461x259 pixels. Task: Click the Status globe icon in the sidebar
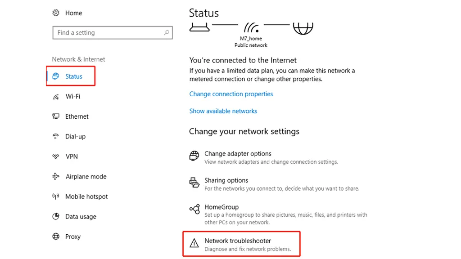tap(58, 76)
